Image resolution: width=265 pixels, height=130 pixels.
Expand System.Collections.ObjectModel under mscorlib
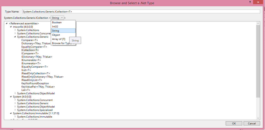click(x=15, y=93)
